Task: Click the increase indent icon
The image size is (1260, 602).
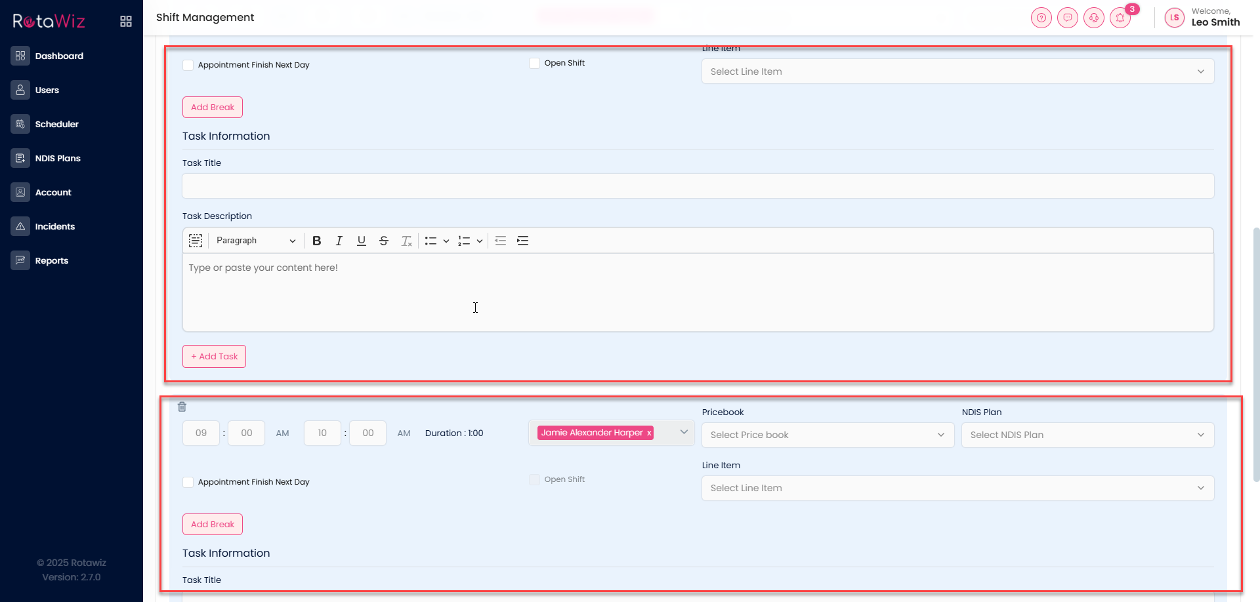Action: point(522,241)
